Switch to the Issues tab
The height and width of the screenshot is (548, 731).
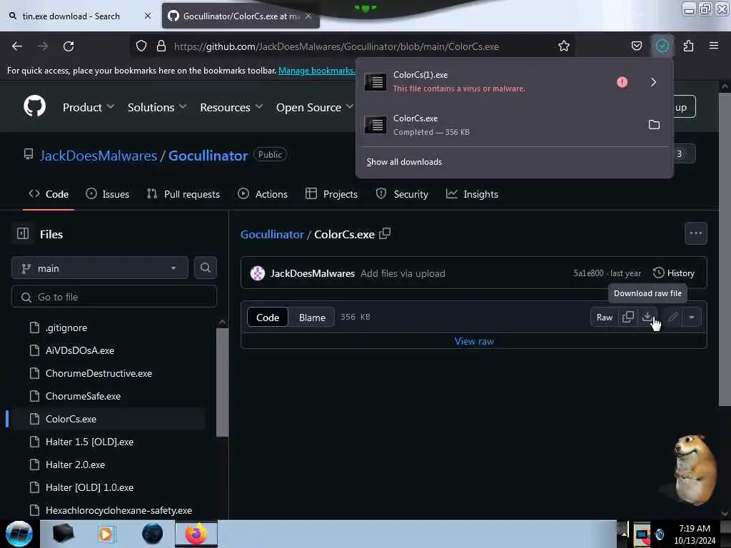click(108, 194)
